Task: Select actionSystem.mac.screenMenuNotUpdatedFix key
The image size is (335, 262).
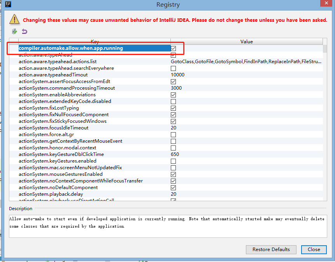Action: (x=70, y=168)
